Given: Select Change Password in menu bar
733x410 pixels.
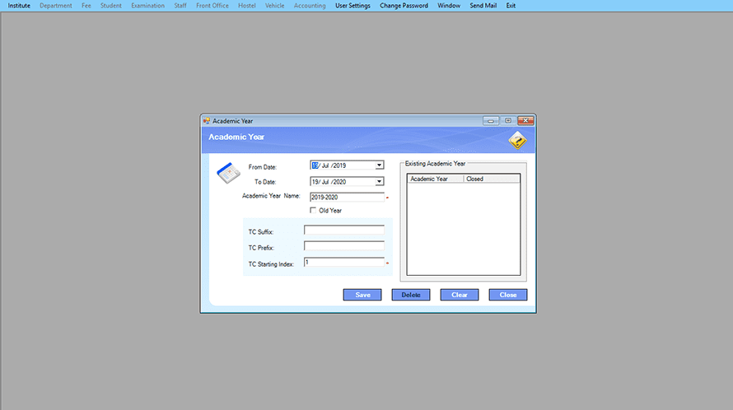Looking at the screenshot, I should (404, 6).
